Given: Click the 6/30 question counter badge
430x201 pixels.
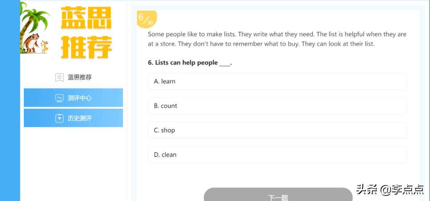Looking at the screenshot, I should click(x=146, y=19).
